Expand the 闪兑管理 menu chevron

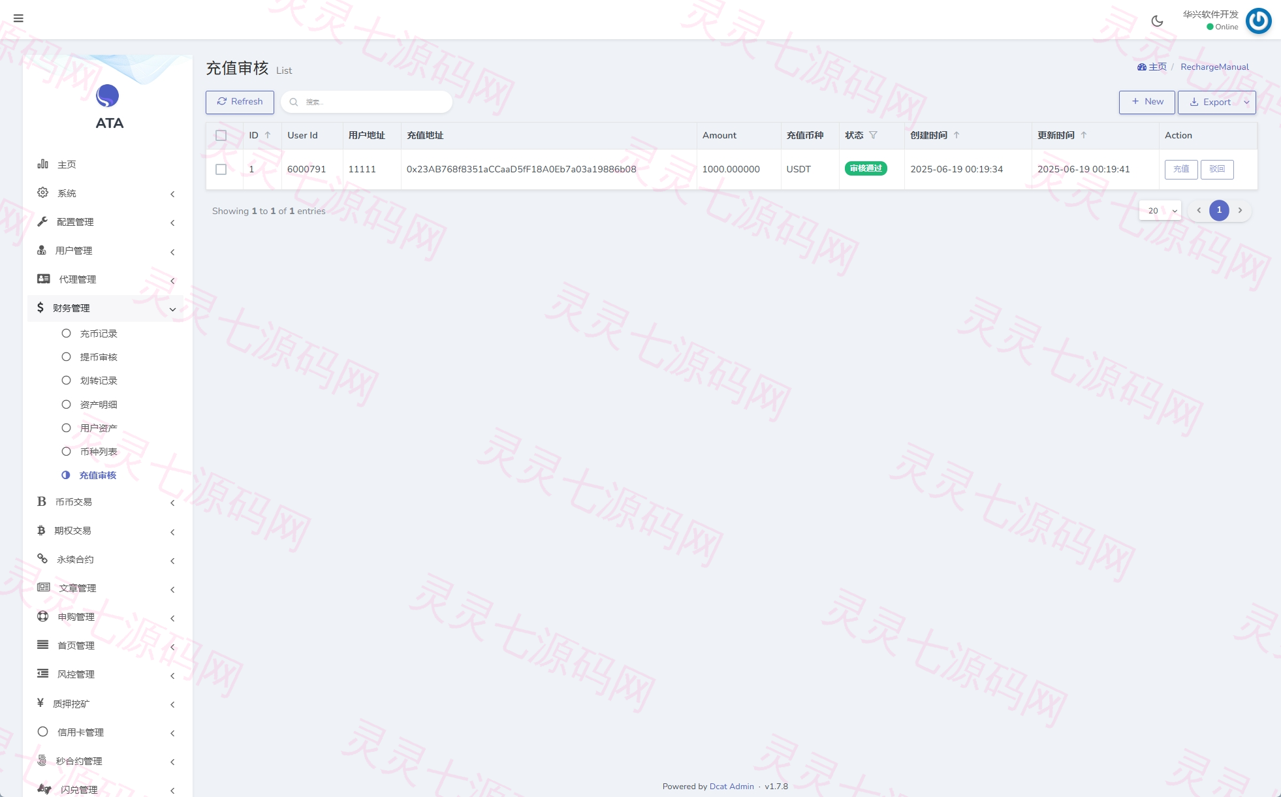172,790
